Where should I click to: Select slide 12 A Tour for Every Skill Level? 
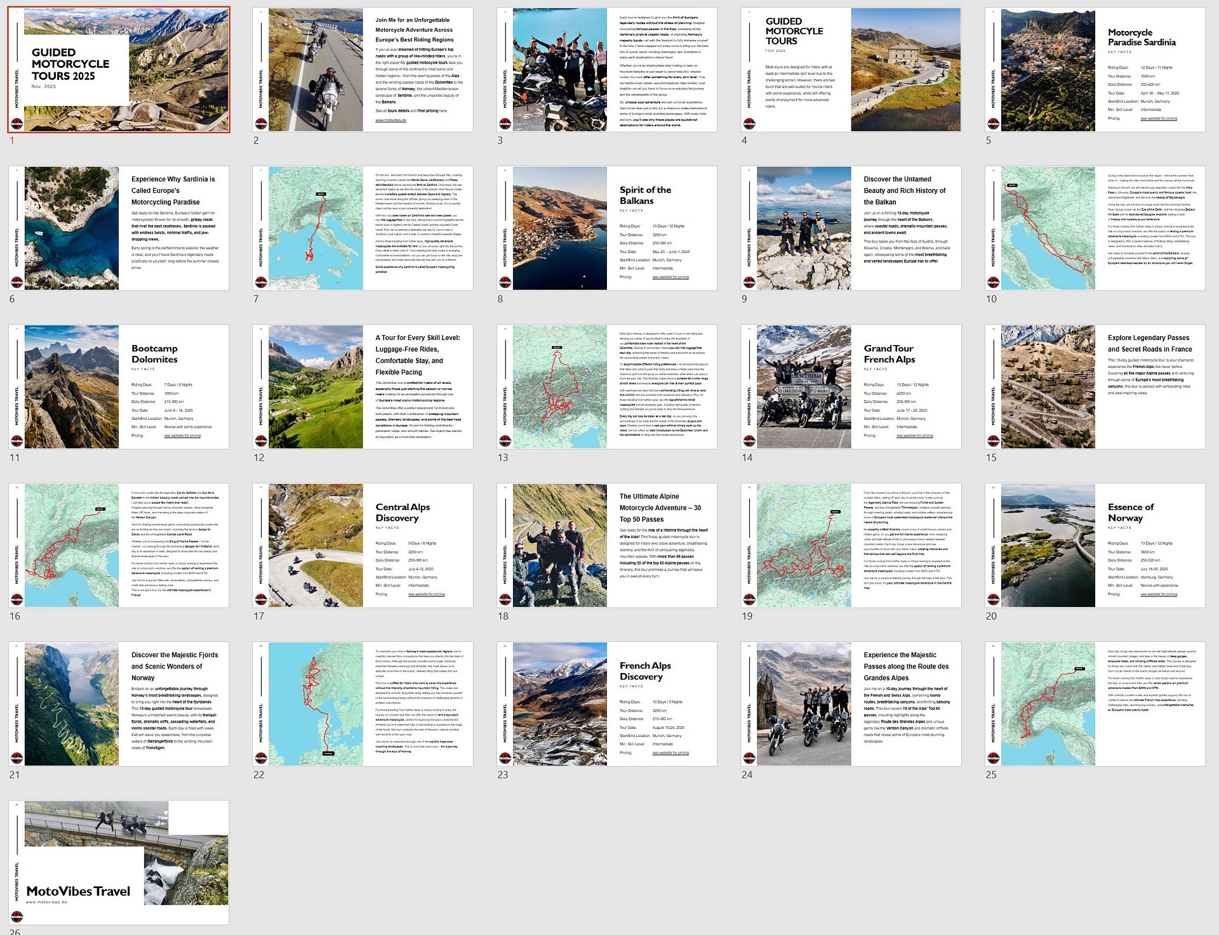363,387
